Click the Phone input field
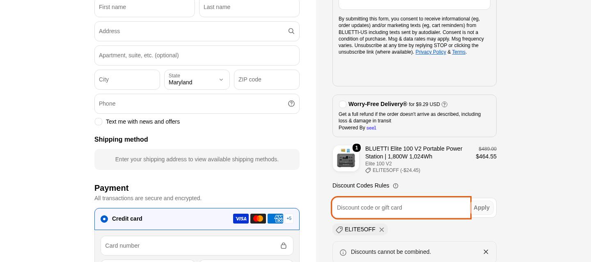 click(197, 104)
